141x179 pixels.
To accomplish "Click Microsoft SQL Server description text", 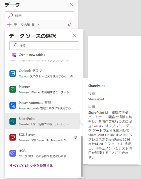I will coord(44,140).
